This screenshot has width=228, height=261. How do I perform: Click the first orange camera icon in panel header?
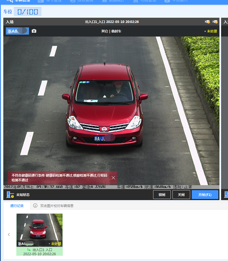(207, 22)
